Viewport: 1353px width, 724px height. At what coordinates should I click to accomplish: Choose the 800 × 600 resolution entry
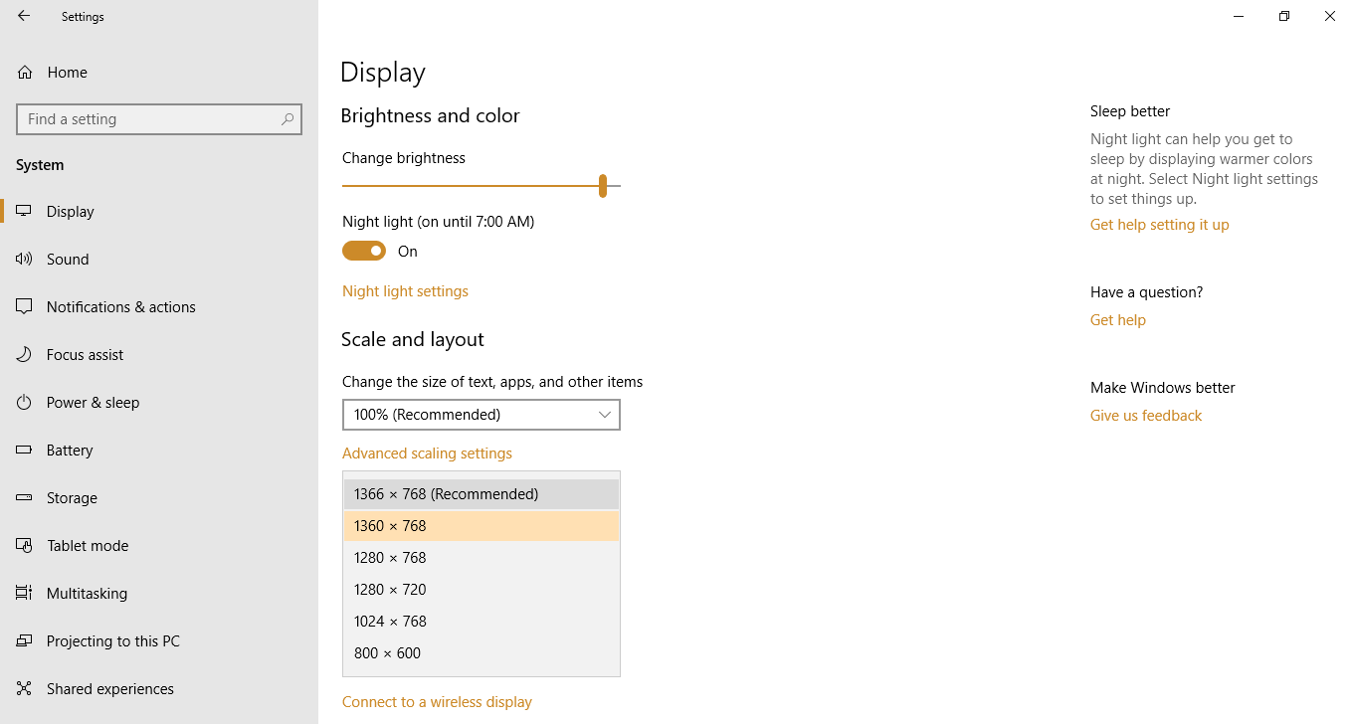[x=481, y=652]
